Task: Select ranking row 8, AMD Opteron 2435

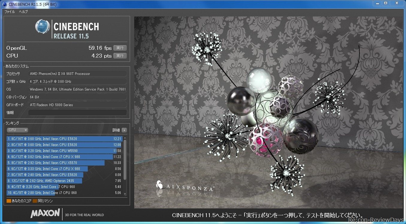Action: tap(64, 181)
